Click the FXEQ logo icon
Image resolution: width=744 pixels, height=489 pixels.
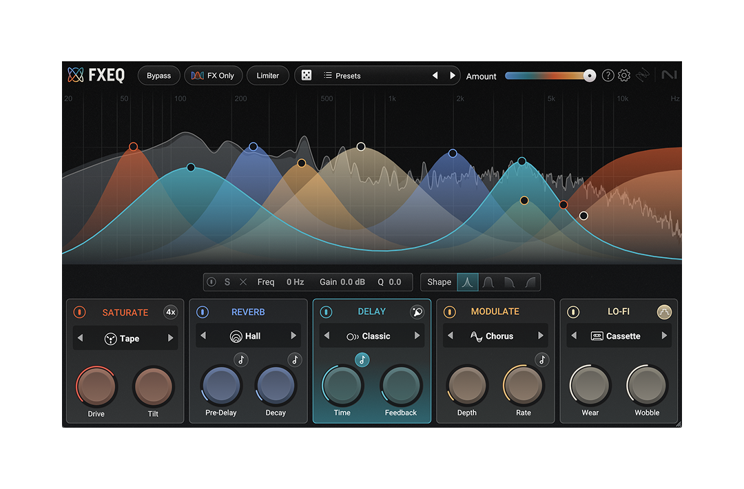tap(74, 74)
